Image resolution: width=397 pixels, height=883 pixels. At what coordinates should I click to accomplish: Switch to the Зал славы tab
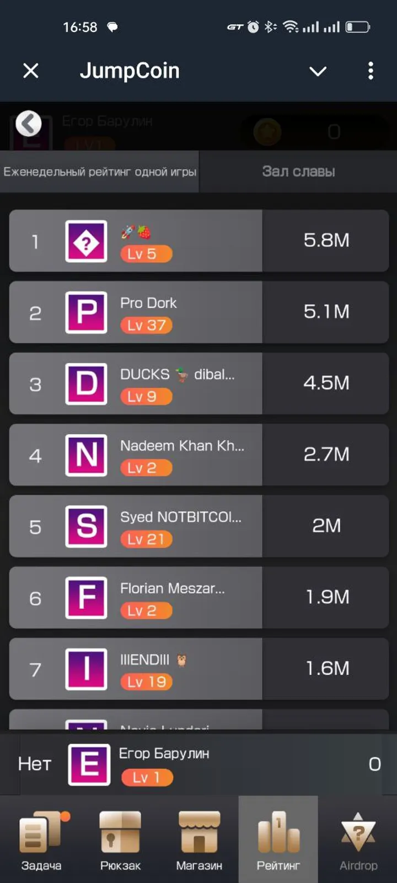point(298,171)
